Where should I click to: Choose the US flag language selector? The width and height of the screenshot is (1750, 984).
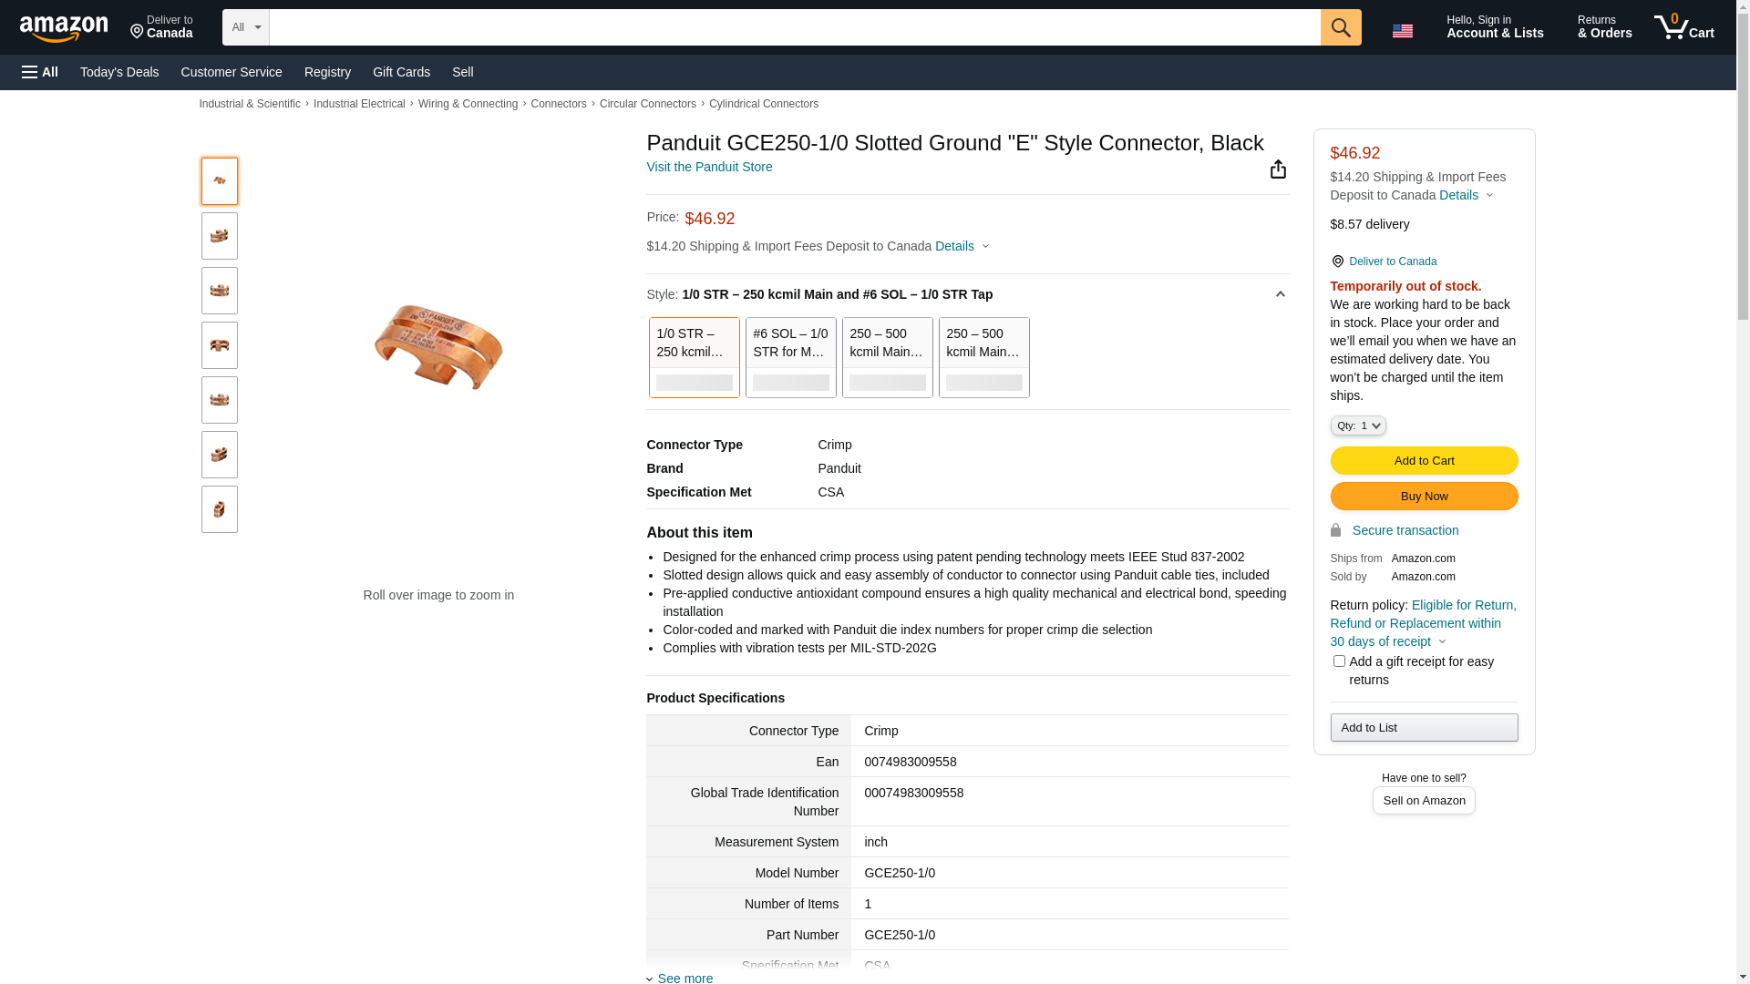(x=1402, y=31)
